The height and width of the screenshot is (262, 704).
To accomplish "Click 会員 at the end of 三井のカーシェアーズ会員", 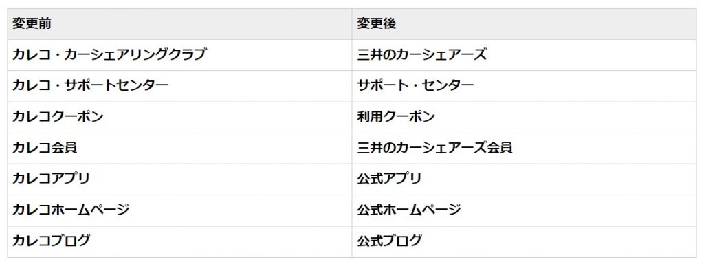I will [500, 148].
